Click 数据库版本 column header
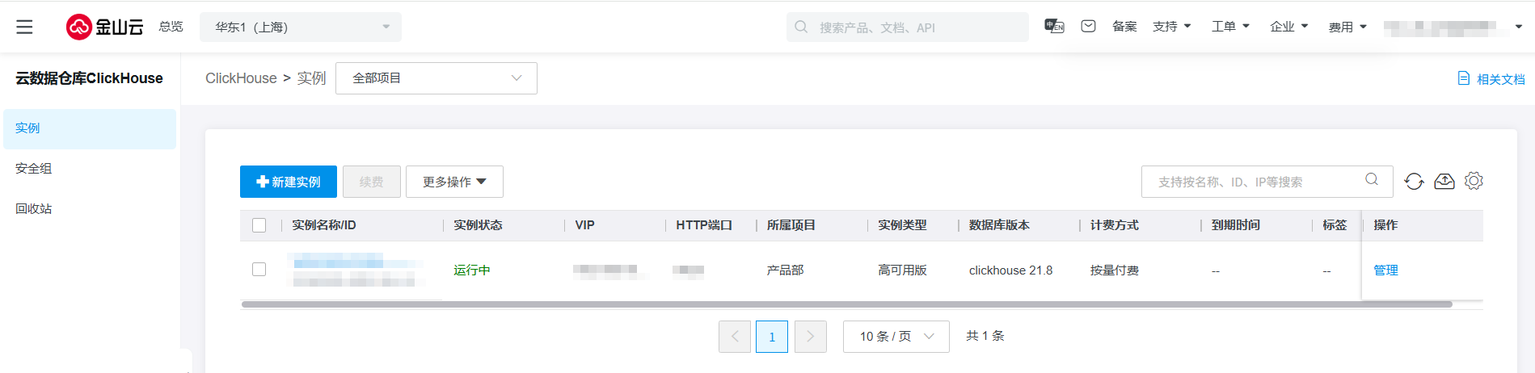The width and height of the screenshot is (1535, 373). pos(999,225)
